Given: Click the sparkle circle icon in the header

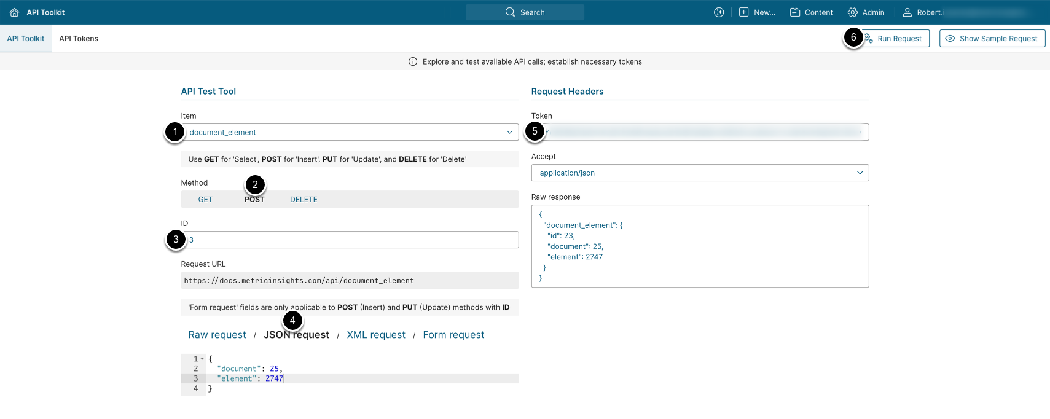Looking at the screenshot, I should point(719,12).
